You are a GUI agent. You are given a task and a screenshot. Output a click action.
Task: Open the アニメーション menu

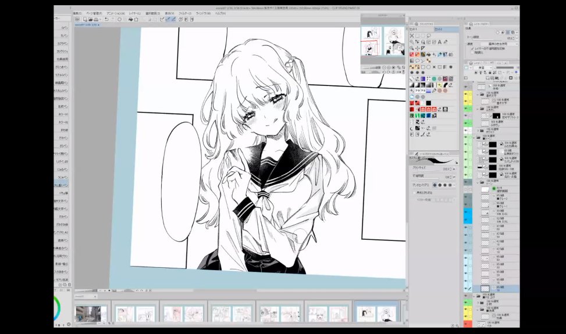(x=116, y=13)
